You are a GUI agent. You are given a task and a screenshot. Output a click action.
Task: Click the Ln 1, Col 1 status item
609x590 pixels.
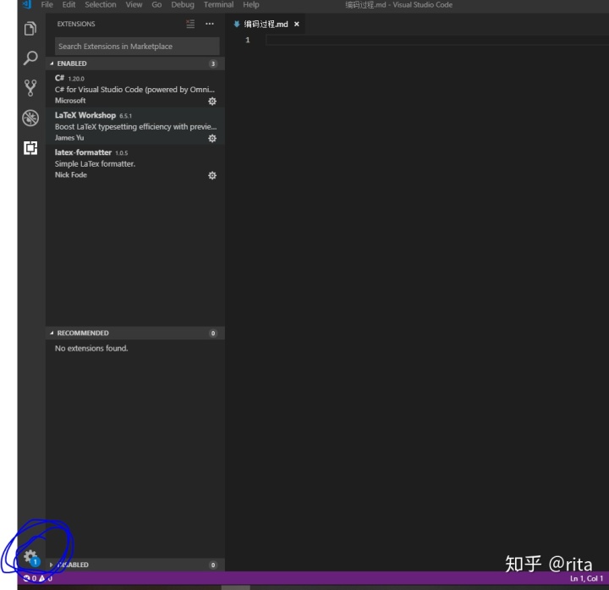click(586, 578)
